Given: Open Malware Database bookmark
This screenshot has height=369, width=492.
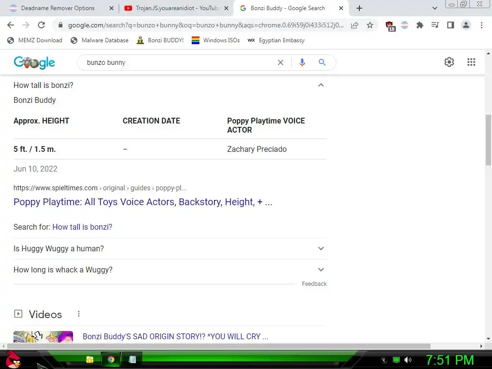Looking at the screenshot, I should (x=99, y=40).
